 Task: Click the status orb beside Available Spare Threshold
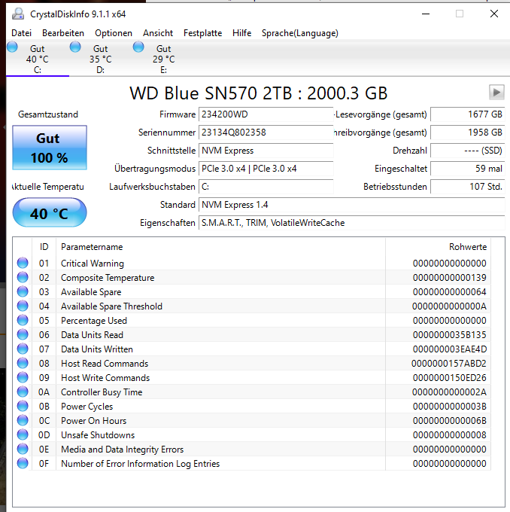click(23, 306)
